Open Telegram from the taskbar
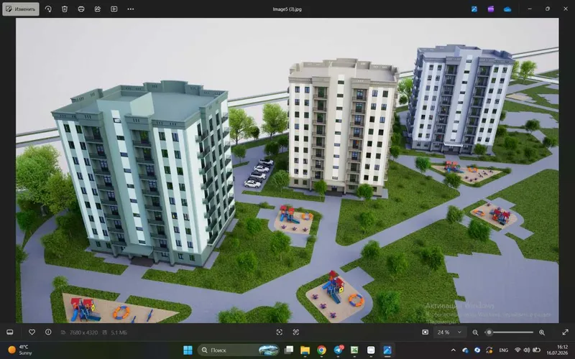Image resolution: width=575 pixels, height=359 pixels. click(338, 350)
